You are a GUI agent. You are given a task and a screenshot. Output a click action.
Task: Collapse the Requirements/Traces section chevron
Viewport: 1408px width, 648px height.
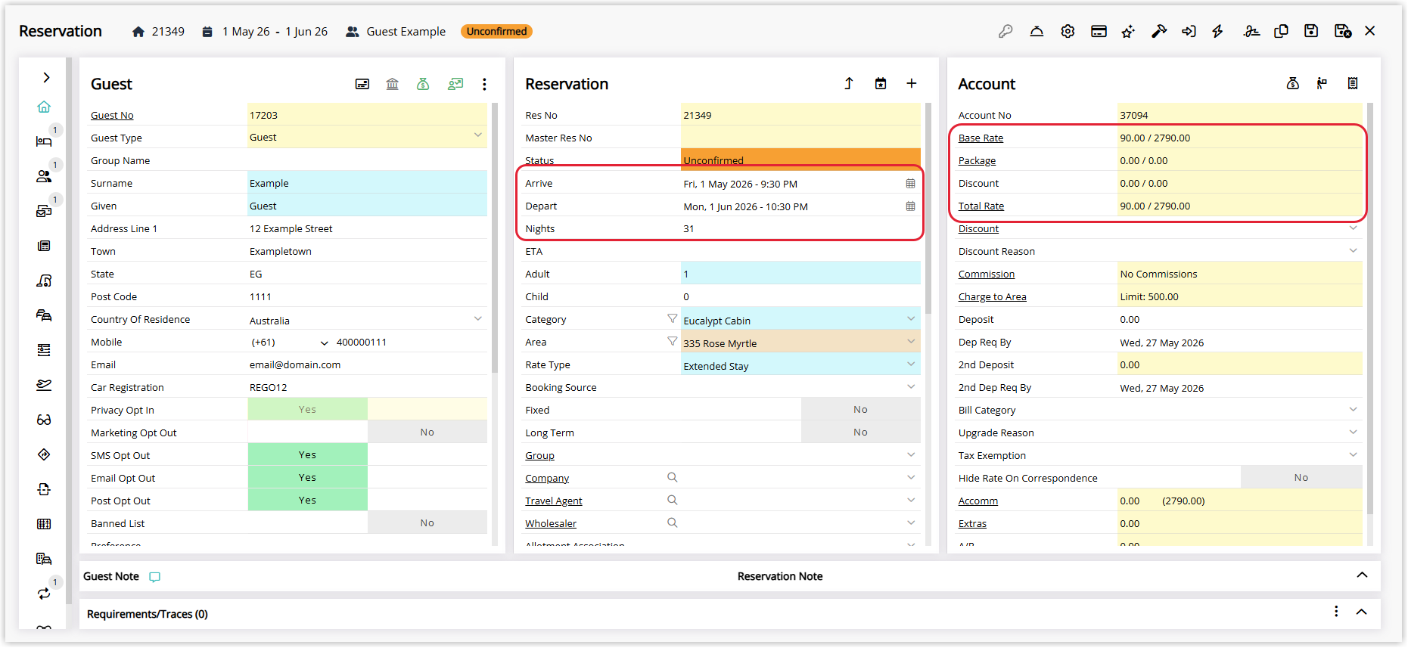(1361, 612)
